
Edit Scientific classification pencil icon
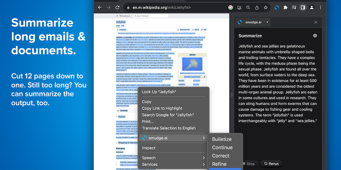[205, 77]
